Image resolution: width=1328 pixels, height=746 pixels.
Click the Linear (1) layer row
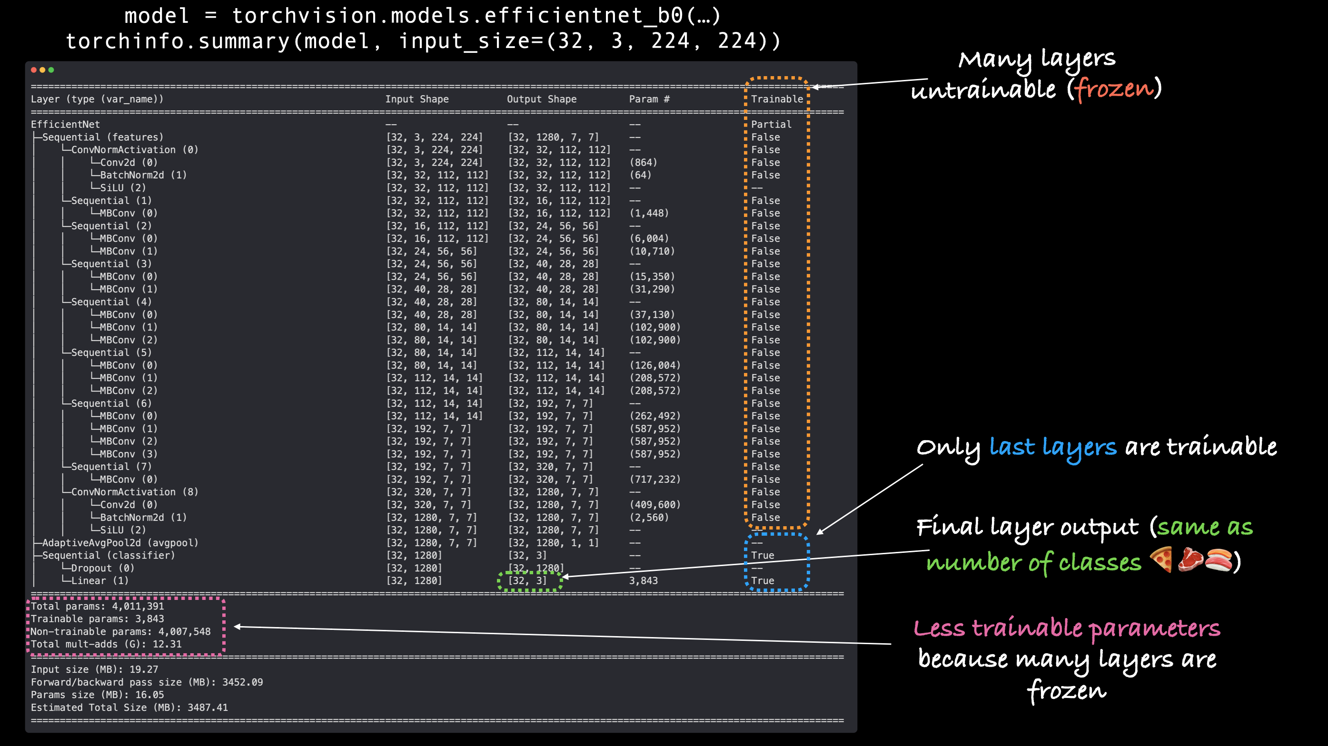pyautogui.click(x=99, y=580)
